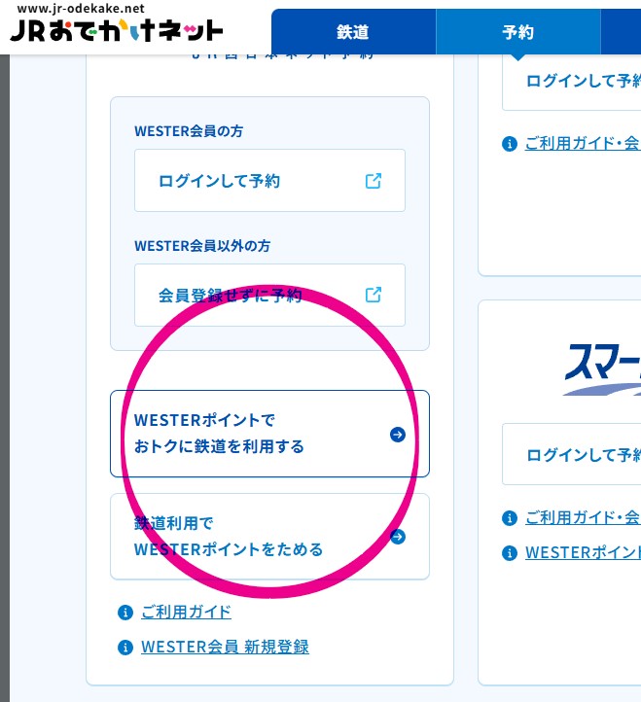641x702 pixels.
Task: Click arrow icon in WESTERポイントをためる card
Action: (397, 537)
